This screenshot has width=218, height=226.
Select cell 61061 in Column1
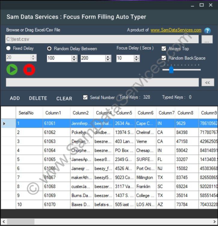click(56, 124)
